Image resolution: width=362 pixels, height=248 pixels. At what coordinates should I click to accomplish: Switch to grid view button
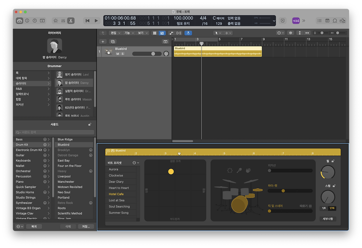155,33
